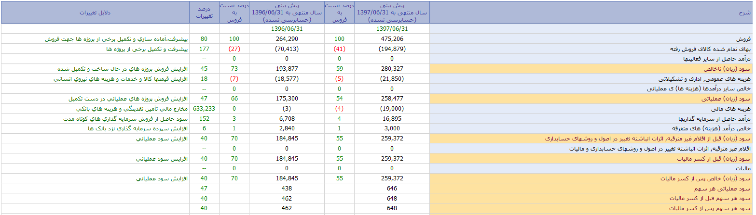Click the شرح column header
756x215 pixels.
pos(591,13)
